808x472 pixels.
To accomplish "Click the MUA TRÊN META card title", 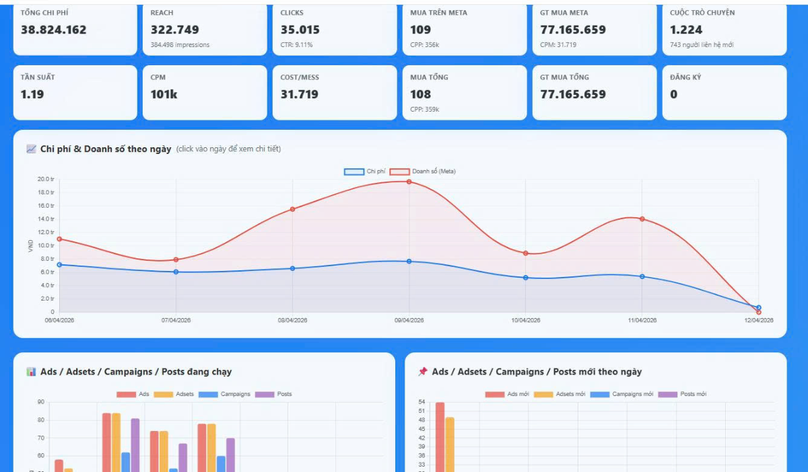I will tap(438, 13).
